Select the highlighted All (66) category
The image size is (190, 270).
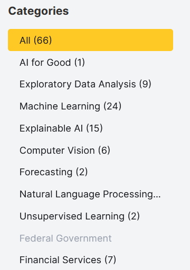90,40
